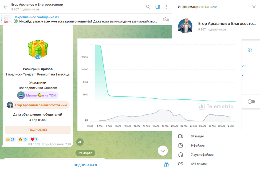Open 7 аудиофайлов shared audio
The image size is (260, 170).
click(x=202, y=154)
